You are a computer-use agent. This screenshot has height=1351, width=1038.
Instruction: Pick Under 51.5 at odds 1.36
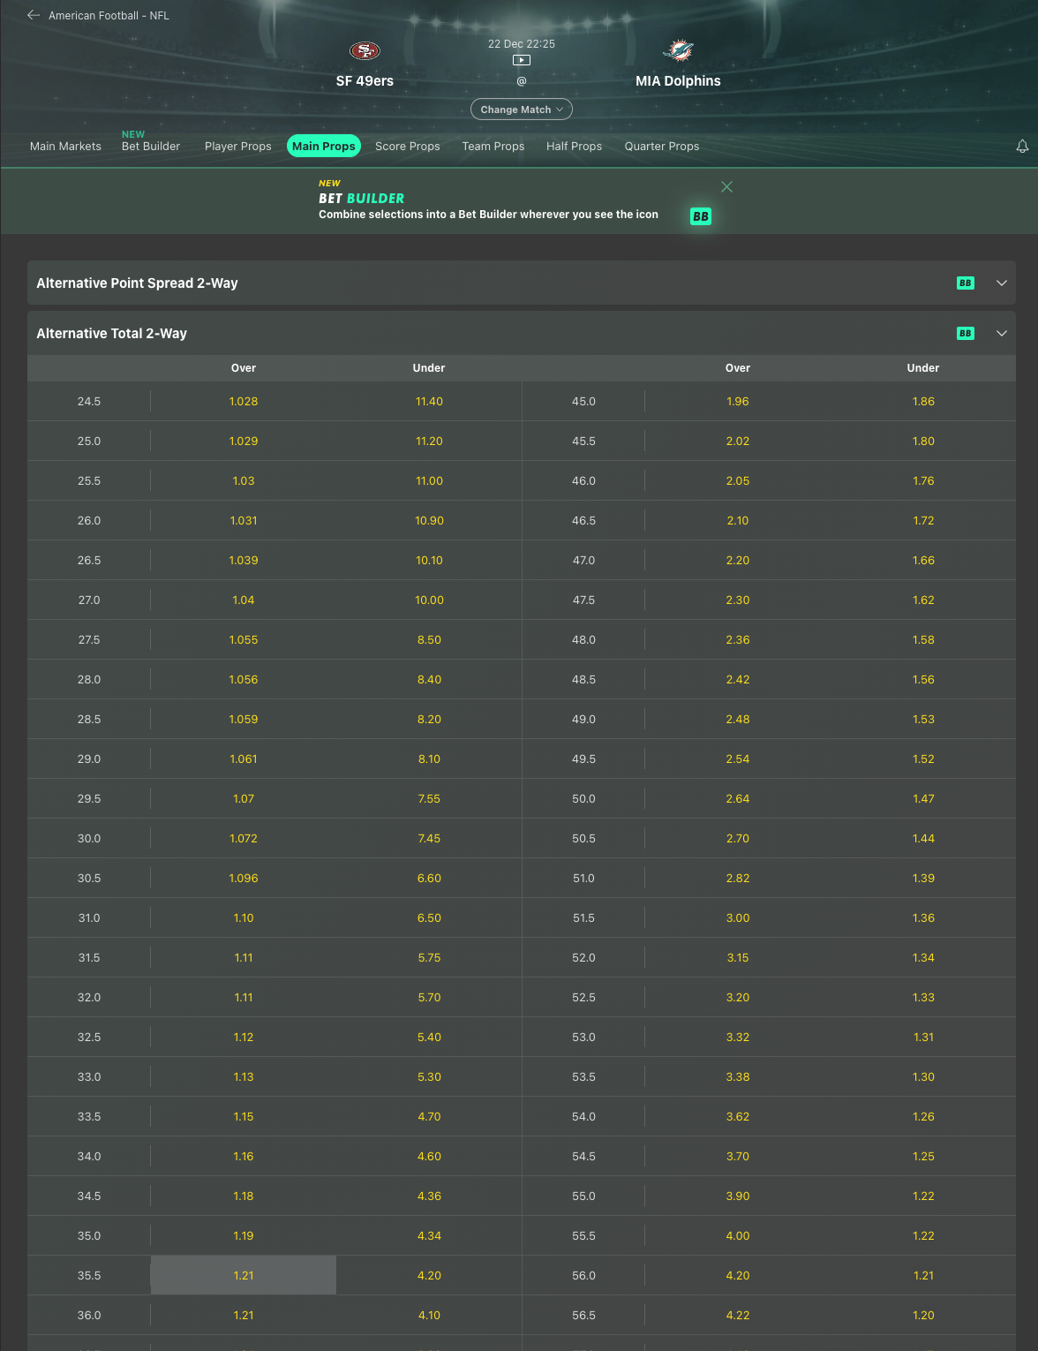click(x=922, y=917)
